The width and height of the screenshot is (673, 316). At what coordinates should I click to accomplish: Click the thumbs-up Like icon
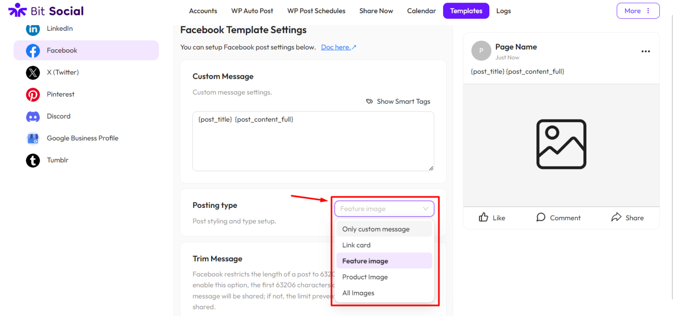click(x=483, y=217)
